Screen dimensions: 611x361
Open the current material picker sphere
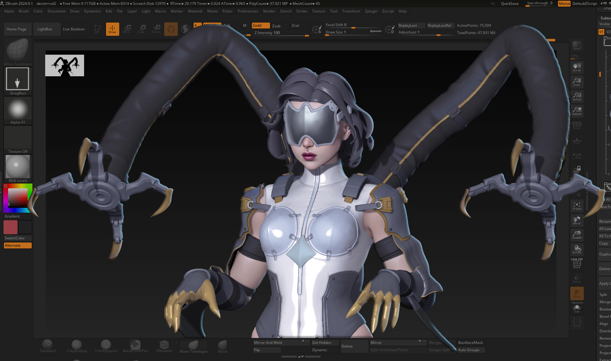pos(186,29)
